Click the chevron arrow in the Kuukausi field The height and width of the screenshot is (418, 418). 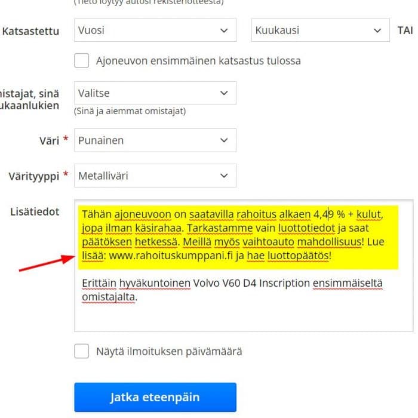click(377, 30)
